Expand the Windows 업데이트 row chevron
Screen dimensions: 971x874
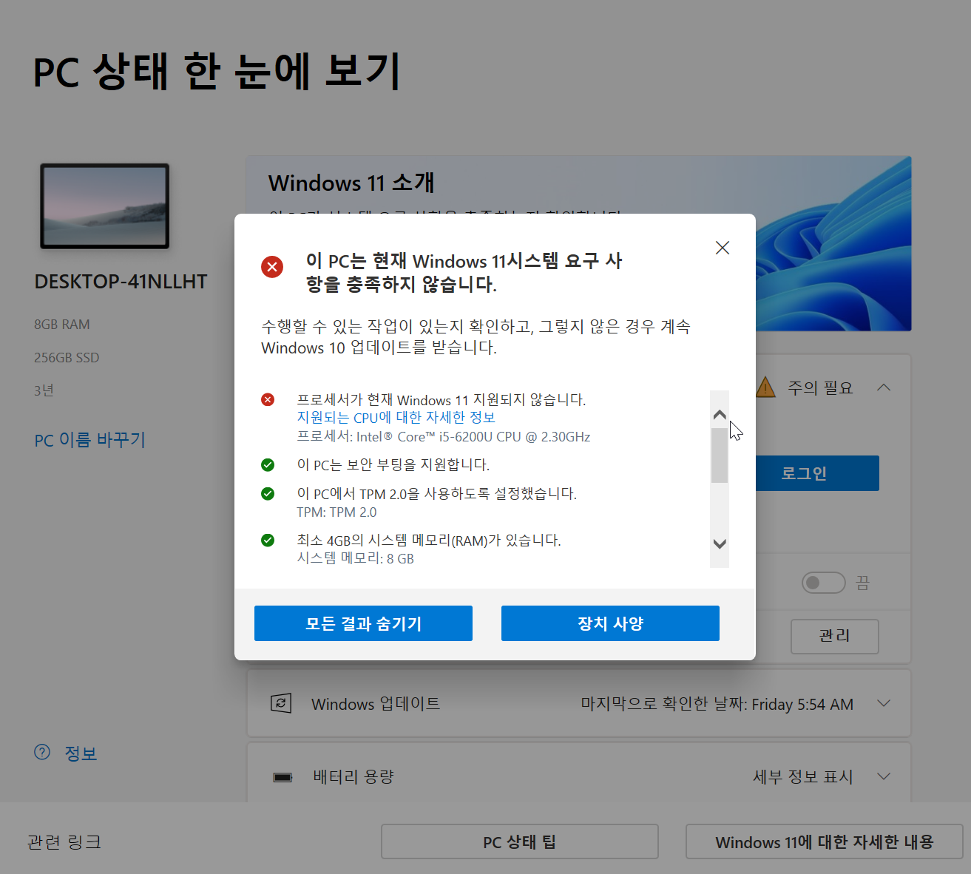[x=884, y=703]
